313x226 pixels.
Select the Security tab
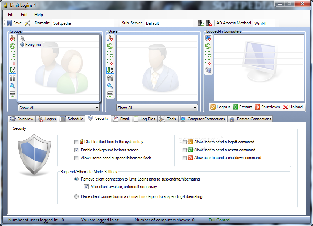point(98,118)
